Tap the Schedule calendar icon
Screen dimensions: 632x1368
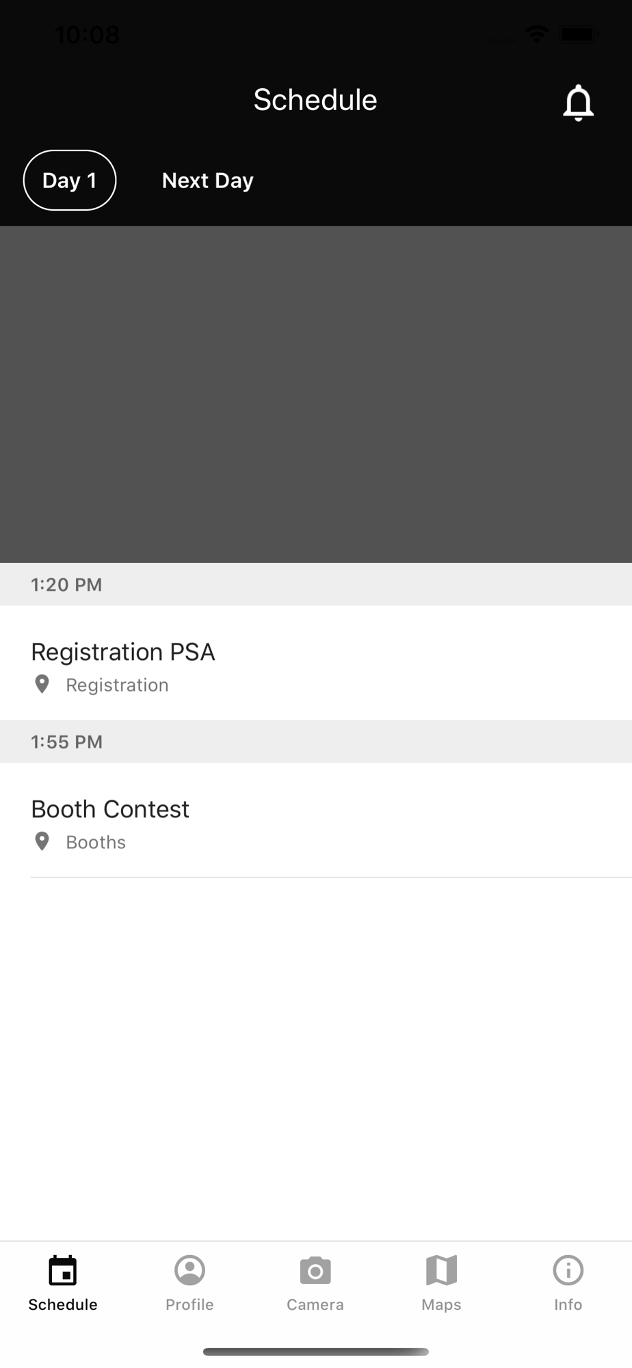[63, 1271]
